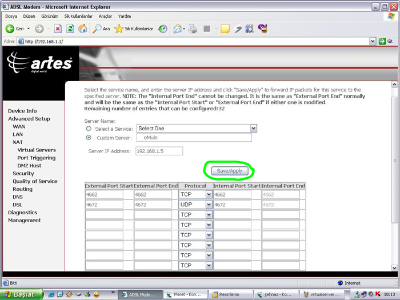
Task: Open the Başlat start button
Action: (22, 294)
